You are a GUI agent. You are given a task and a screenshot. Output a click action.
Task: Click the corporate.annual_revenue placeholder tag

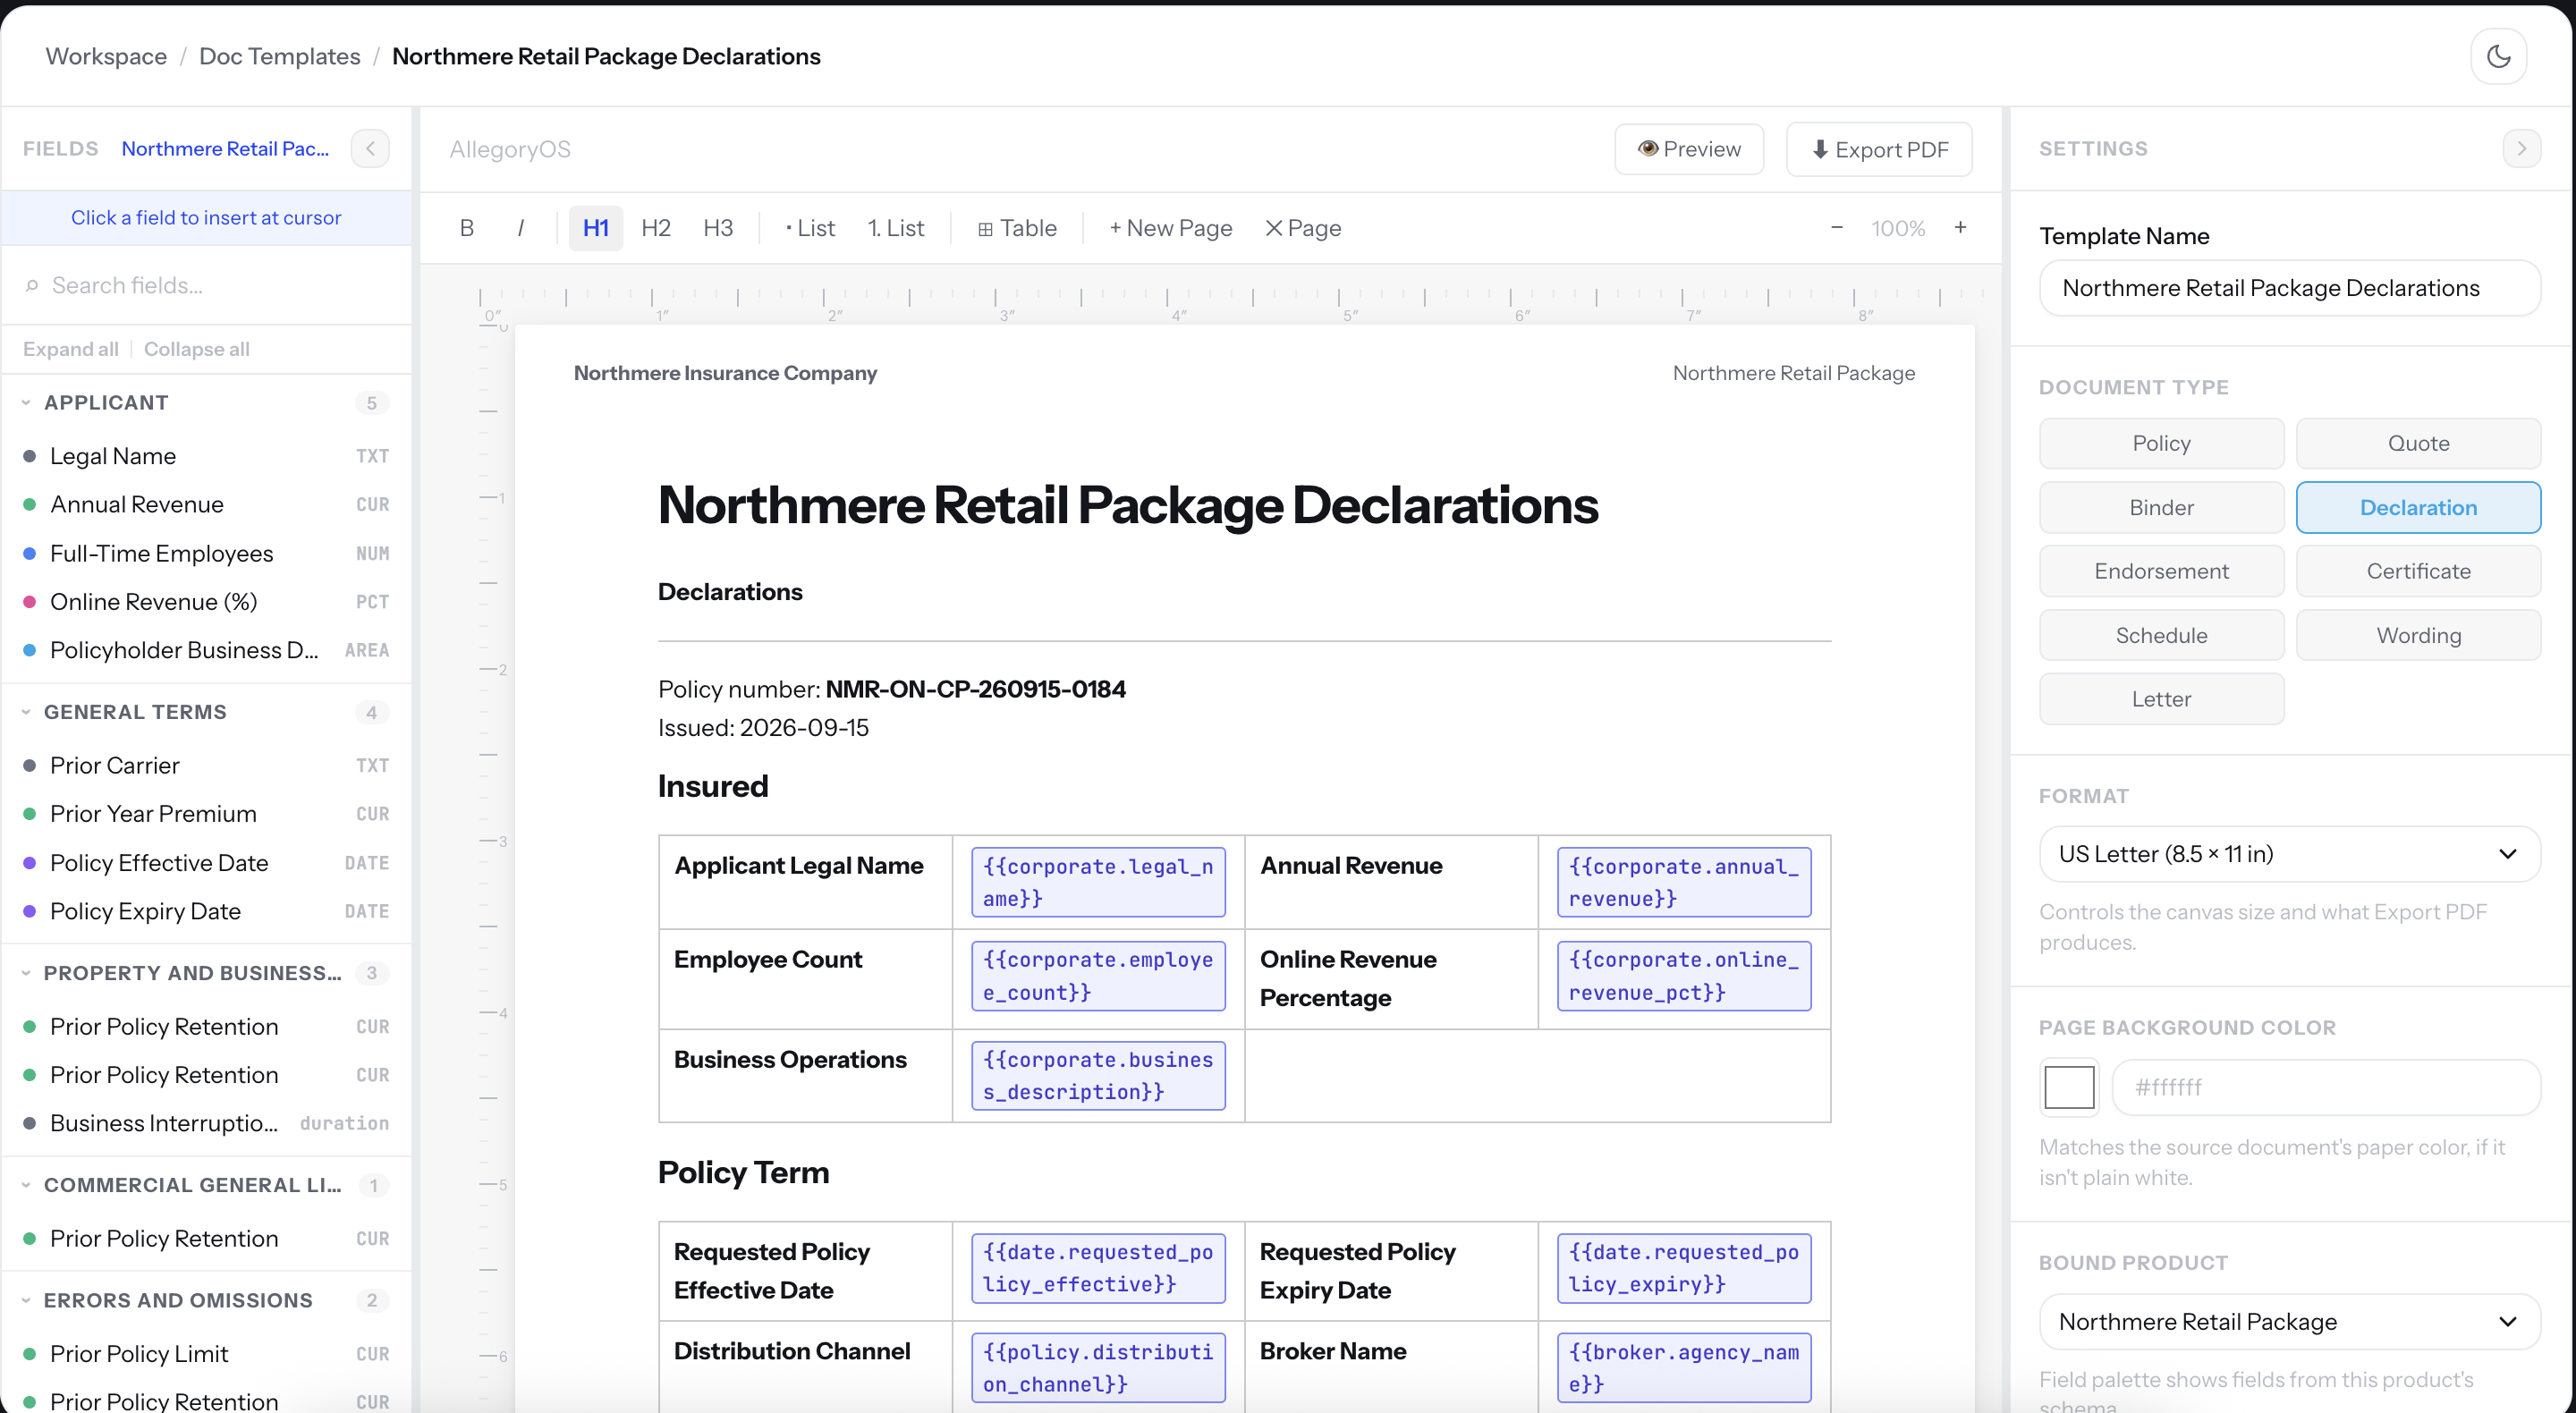click(x=1684, y=883)
